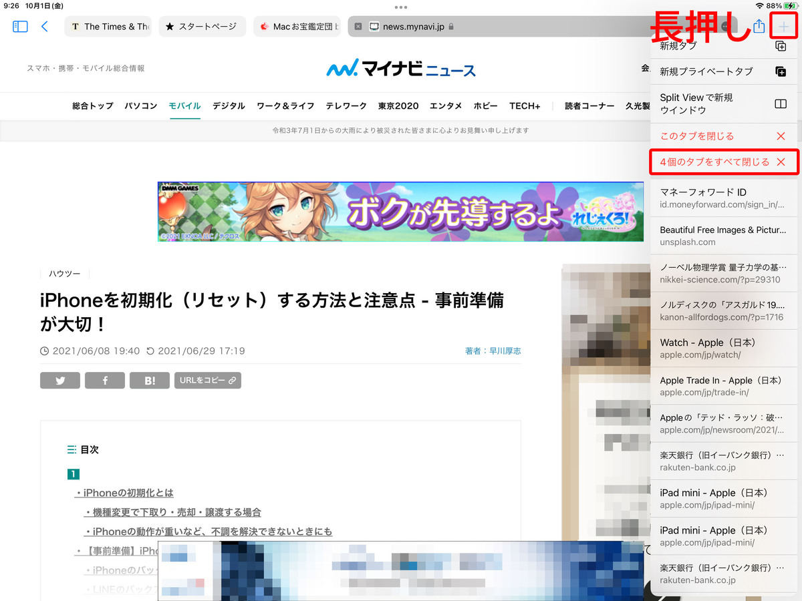Reopen Appleの「テッド・ラッソ」newsroom entry
The image size is (802, 601).
click(724, 423)
